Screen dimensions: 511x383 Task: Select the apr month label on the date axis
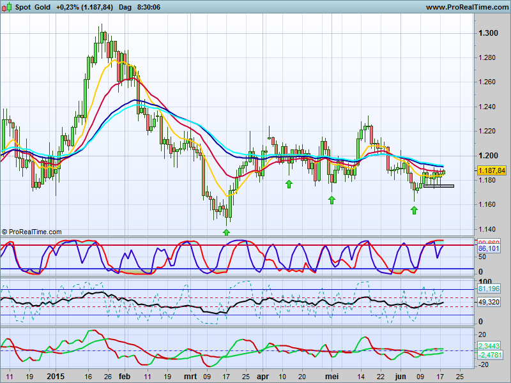click(x=263, y=377)
